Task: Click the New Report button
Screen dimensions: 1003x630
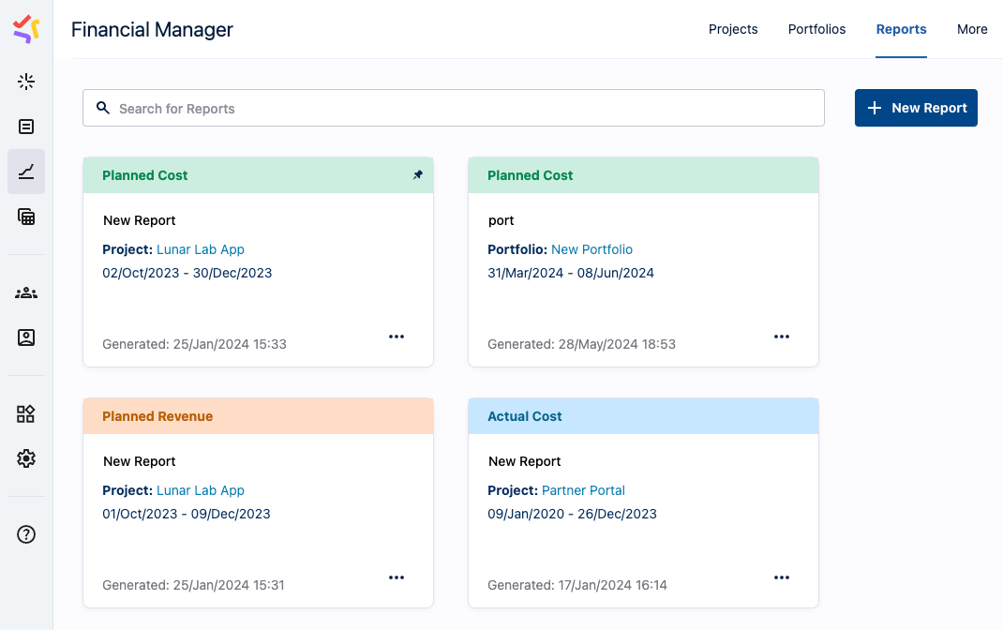Action: click(x=916, y=108)
